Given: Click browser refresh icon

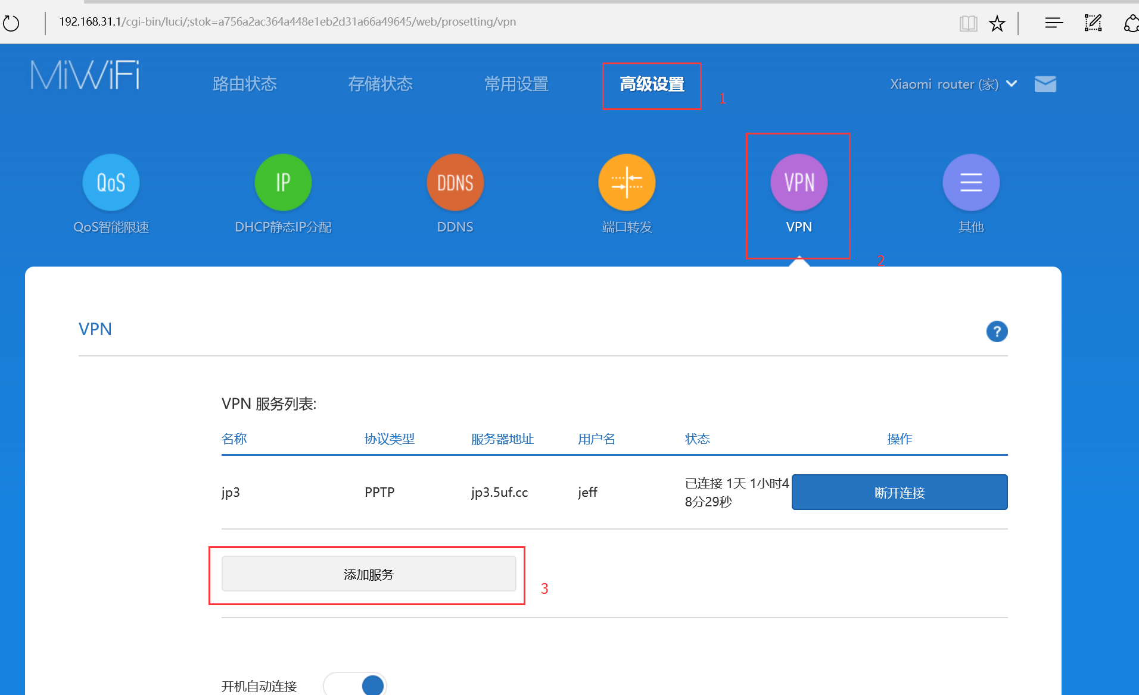Looking at the screenshot, I should coord(11,23).
